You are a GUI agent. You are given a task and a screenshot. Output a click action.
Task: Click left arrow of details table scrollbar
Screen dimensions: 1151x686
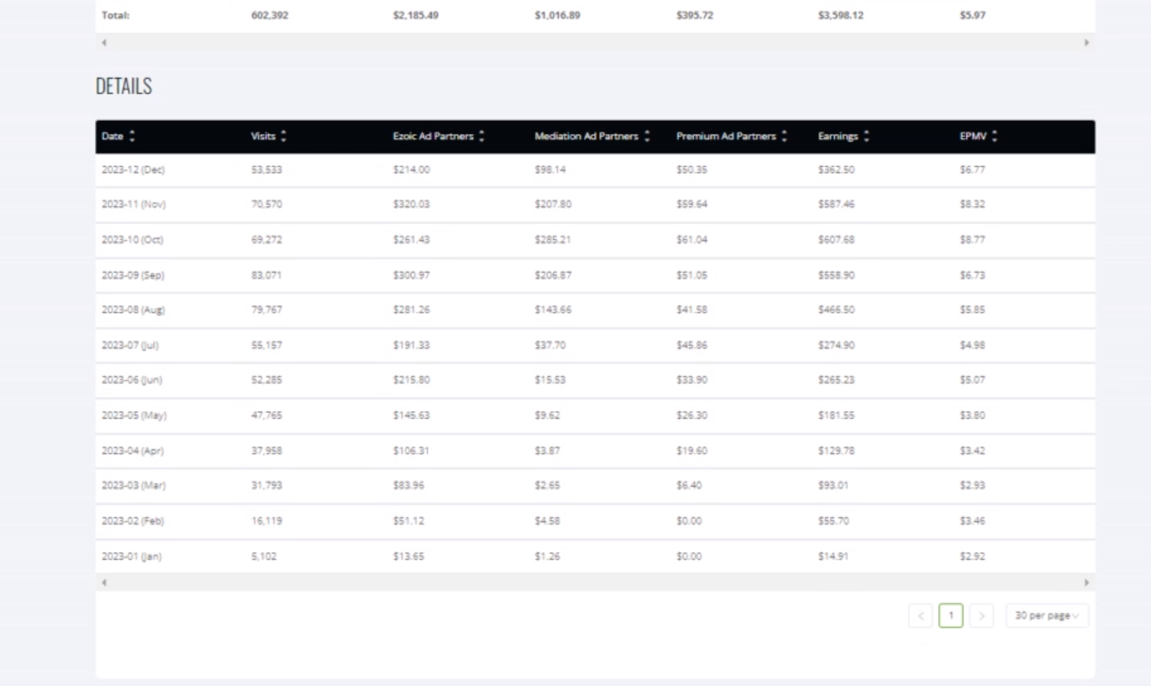[103, 582]
